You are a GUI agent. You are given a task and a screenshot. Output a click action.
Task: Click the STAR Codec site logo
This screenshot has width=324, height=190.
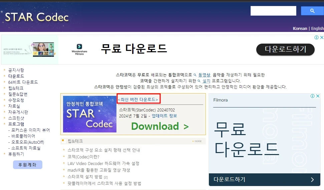coord(37,17)
